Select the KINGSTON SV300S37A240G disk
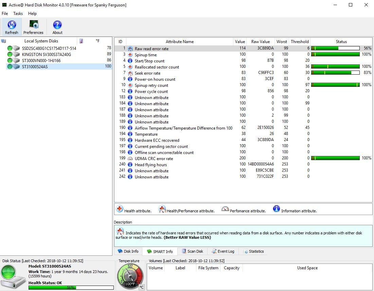The image size is (374, 291). point(46,54)
